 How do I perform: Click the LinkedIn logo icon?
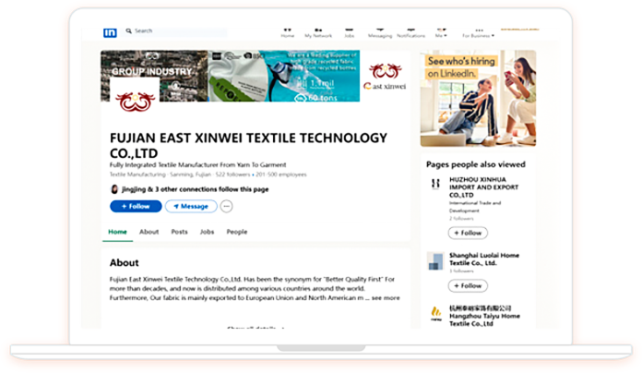pos(110,32)
